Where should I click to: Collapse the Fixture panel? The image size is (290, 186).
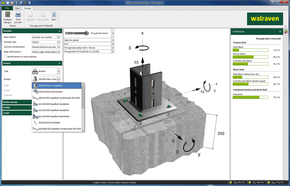pos(60,63)
